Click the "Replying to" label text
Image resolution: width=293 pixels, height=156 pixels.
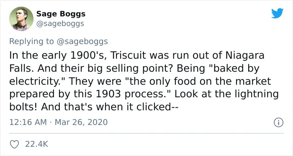(31, 42)
